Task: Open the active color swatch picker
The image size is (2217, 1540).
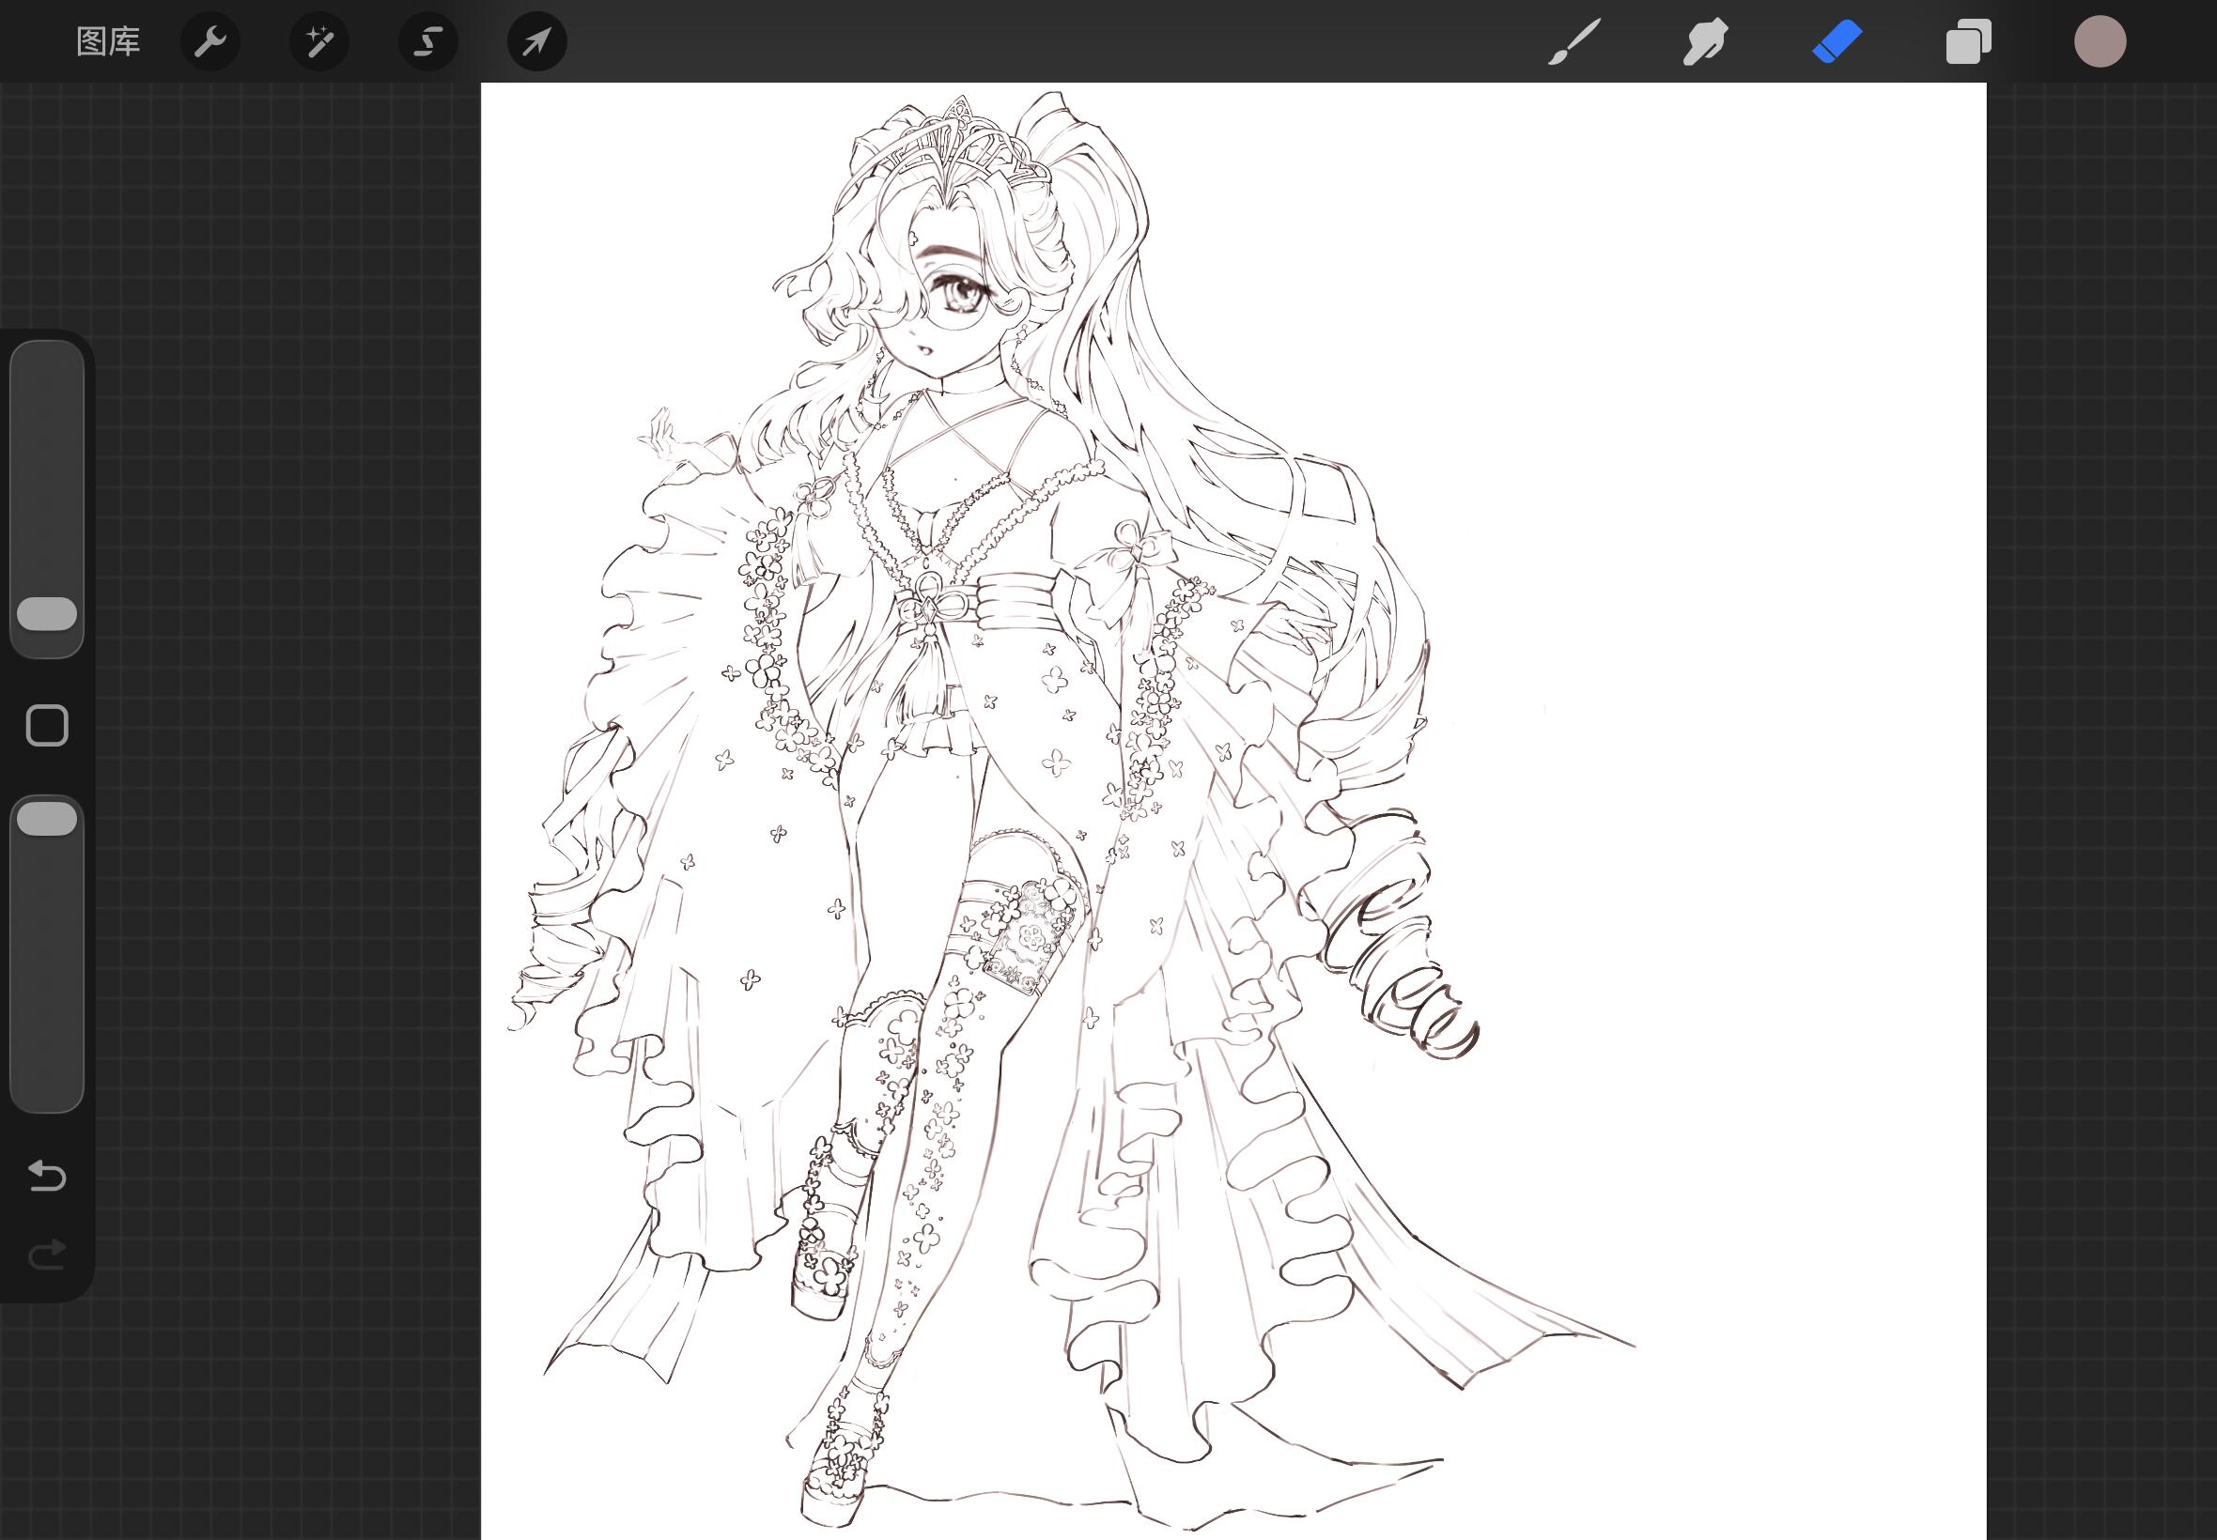Action: click(2101, 42)
